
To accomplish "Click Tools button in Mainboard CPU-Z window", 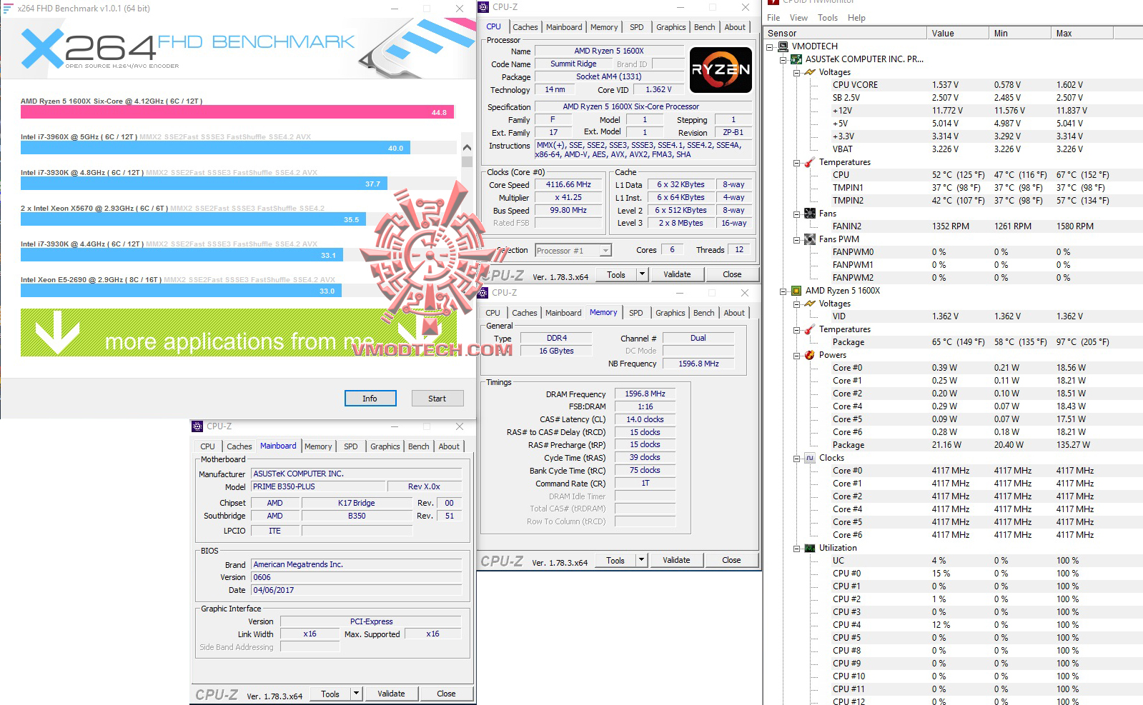I will tap(330, 694).
